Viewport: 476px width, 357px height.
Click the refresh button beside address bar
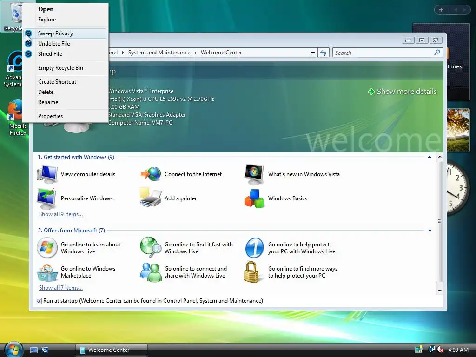(324, 53)
